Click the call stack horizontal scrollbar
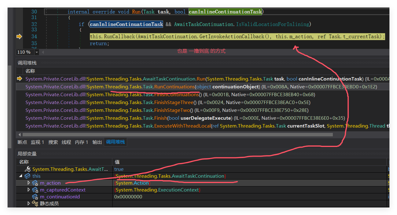This screenshot has width=397, height=215. 176,134
